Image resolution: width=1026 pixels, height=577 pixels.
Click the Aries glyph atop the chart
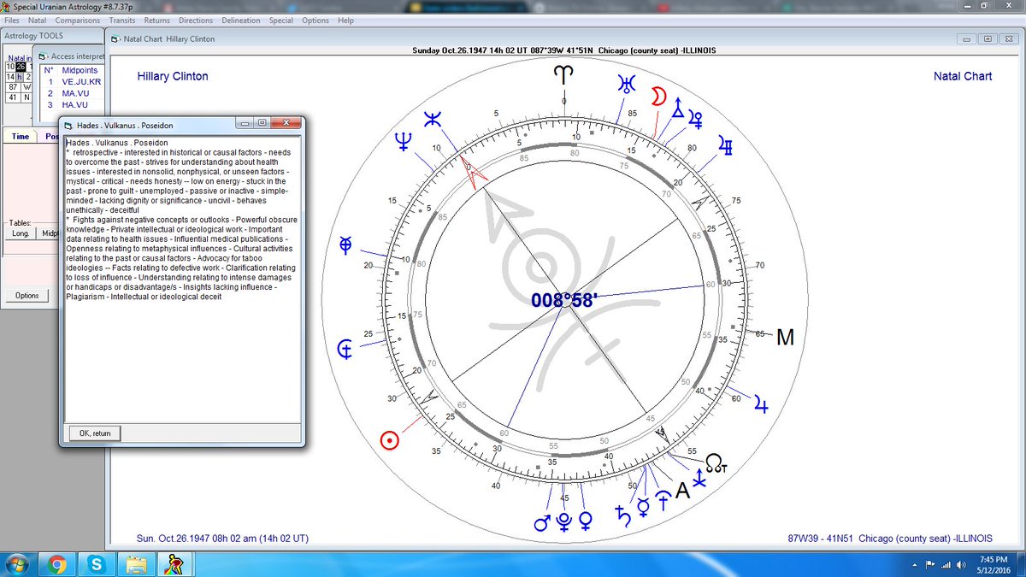(563, 75)
